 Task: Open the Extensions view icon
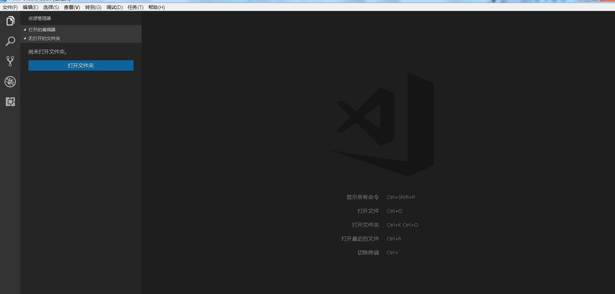point(10,102)
